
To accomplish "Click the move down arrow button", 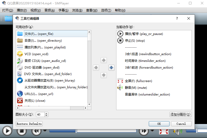I will [104, 75].
